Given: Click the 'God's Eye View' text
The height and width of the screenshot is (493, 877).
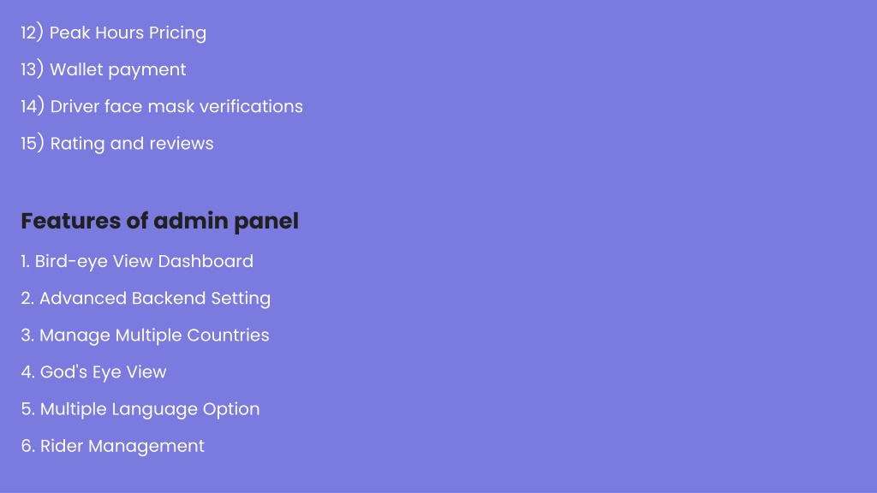Looking at the screenshot, I should (x=104, y=372).
